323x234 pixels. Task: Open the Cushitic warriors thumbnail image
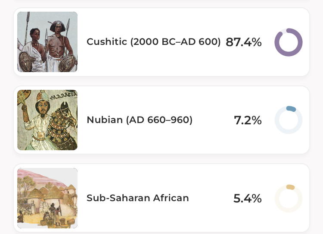click(47, 42)
